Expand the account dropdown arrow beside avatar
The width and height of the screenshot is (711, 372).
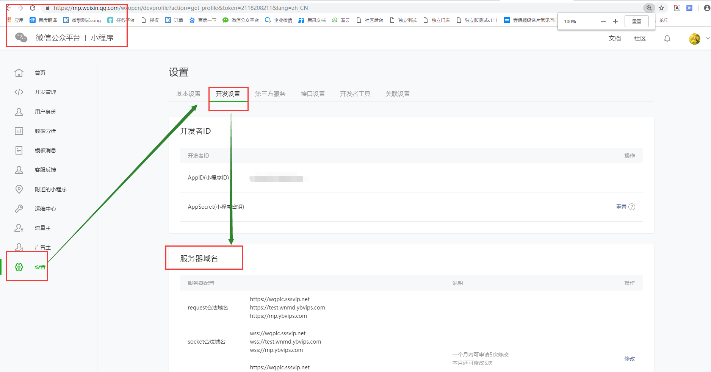(x=708, y=39)
